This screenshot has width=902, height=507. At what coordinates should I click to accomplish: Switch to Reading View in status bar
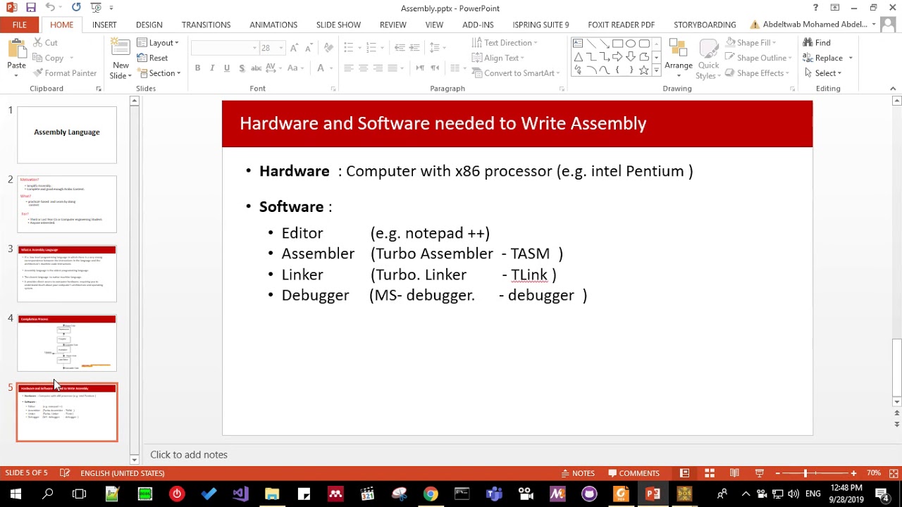[734, 473]
